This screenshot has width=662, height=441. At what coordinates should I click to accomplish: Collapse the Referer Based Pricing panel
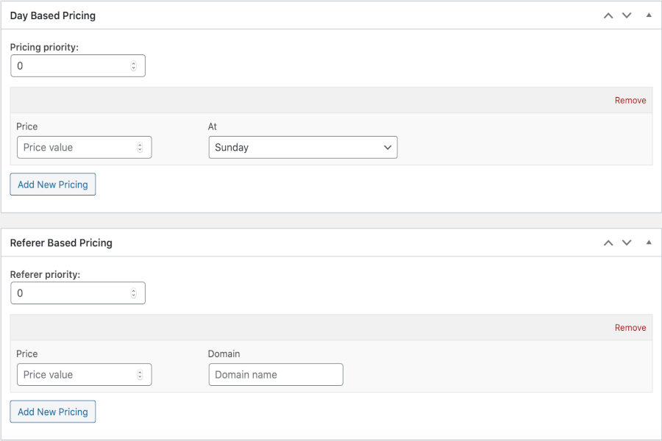click(649, 243)
